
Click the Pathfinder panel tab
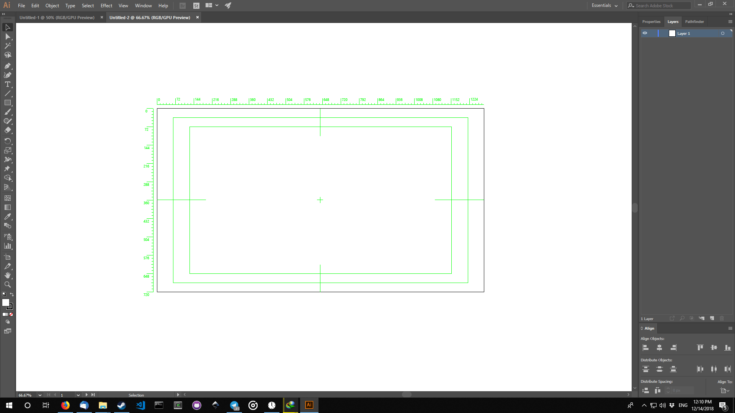coord(694,21)
